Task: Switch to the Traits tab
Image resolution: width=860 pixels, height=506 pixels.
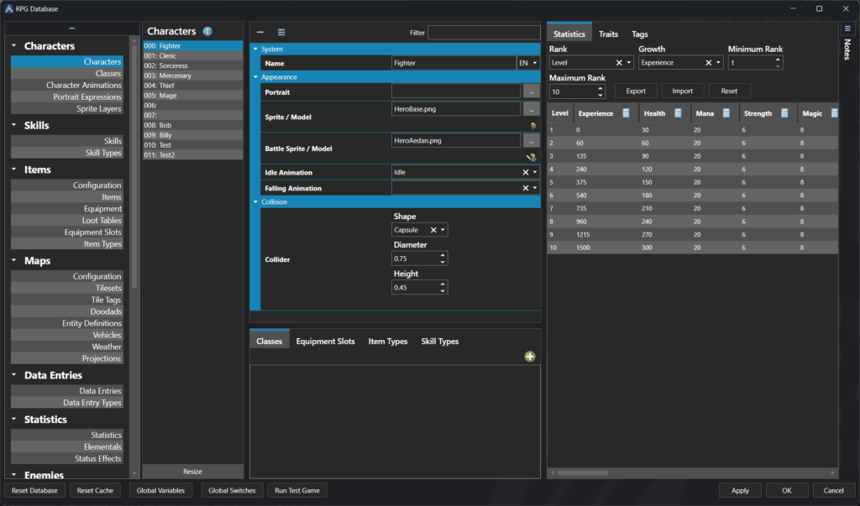Action: tap(608, 34)
